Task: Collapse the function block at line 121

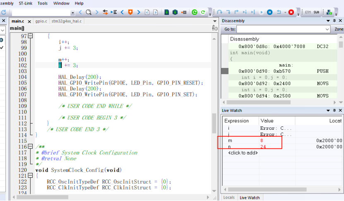Action: 31,175
